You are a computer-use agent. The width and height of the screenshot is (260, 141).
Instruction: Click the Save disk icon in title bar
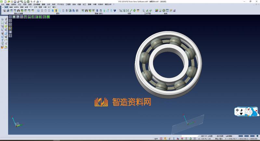coord(15,2)
